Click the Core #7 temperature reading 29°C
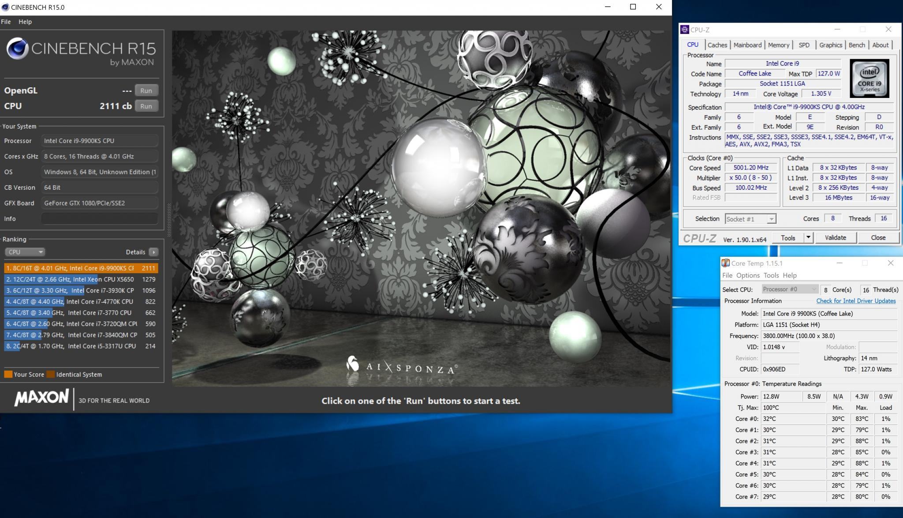 [x=793, y=496]
